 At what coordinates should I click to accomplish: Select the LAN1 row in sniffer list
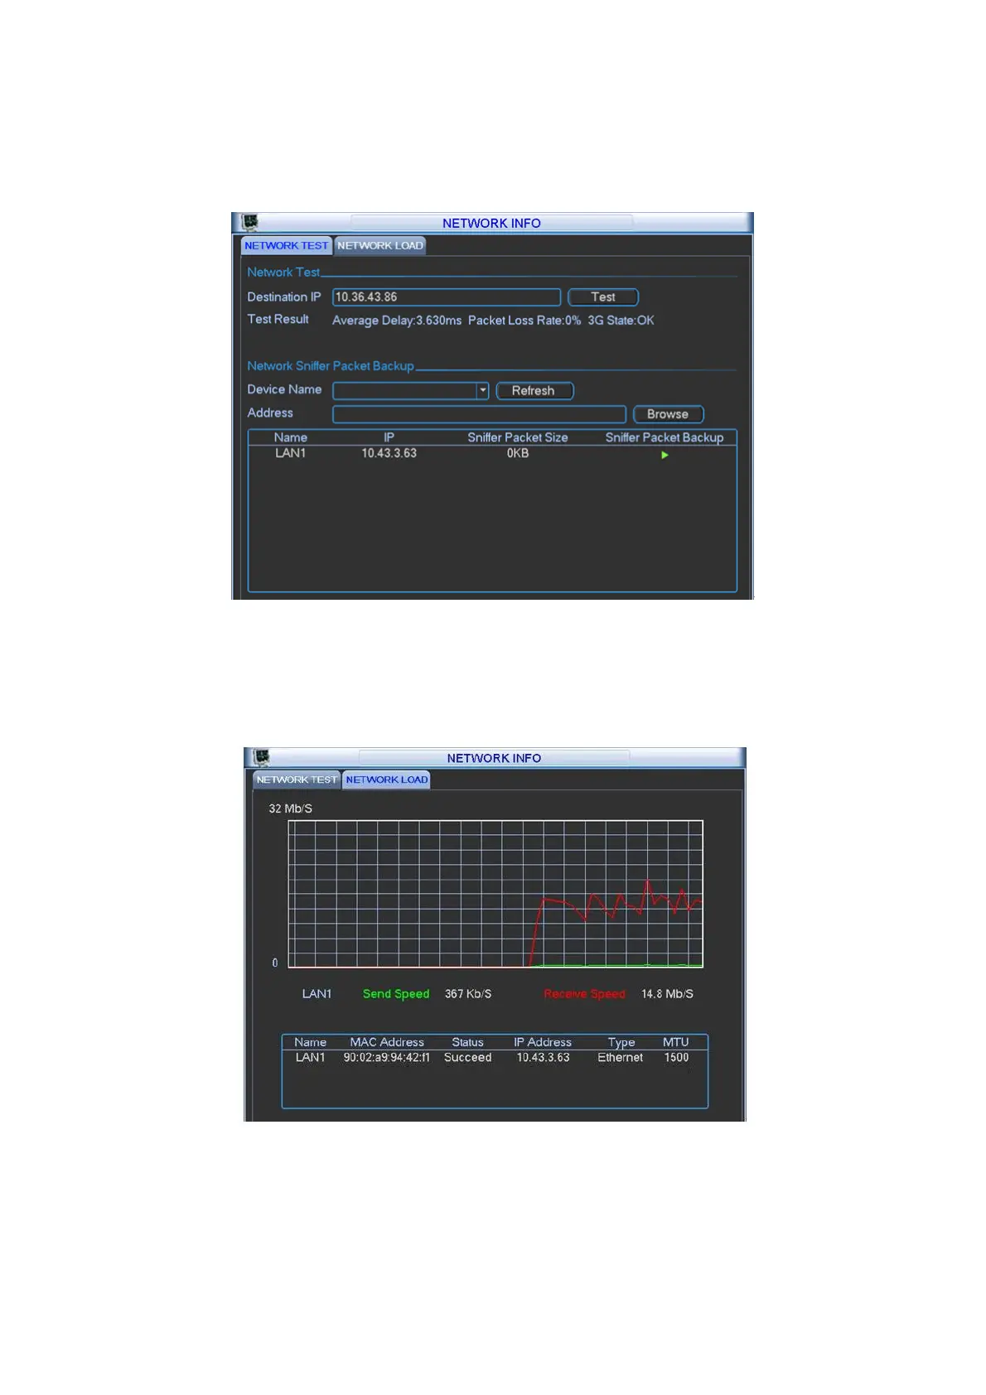tap(492, 453)
